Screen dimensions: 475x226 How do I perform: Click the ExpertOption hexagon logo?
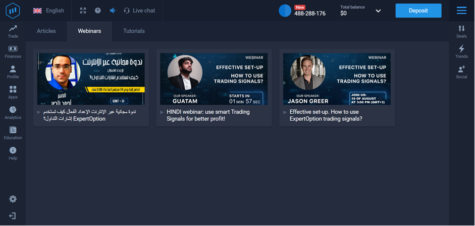pos(13,11)
